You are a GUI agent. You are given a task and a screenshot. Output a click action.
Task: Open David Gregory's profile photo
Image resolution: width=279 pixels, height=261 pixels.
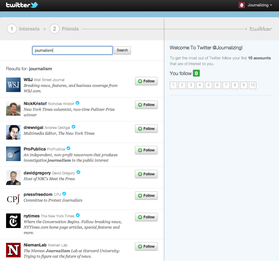(13, 178)
